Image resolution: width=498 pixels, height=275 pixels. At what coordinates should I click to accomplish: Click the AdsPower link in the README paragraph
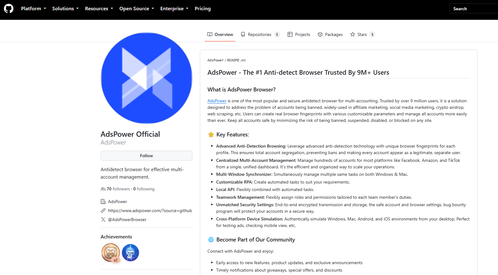[217, 101]
